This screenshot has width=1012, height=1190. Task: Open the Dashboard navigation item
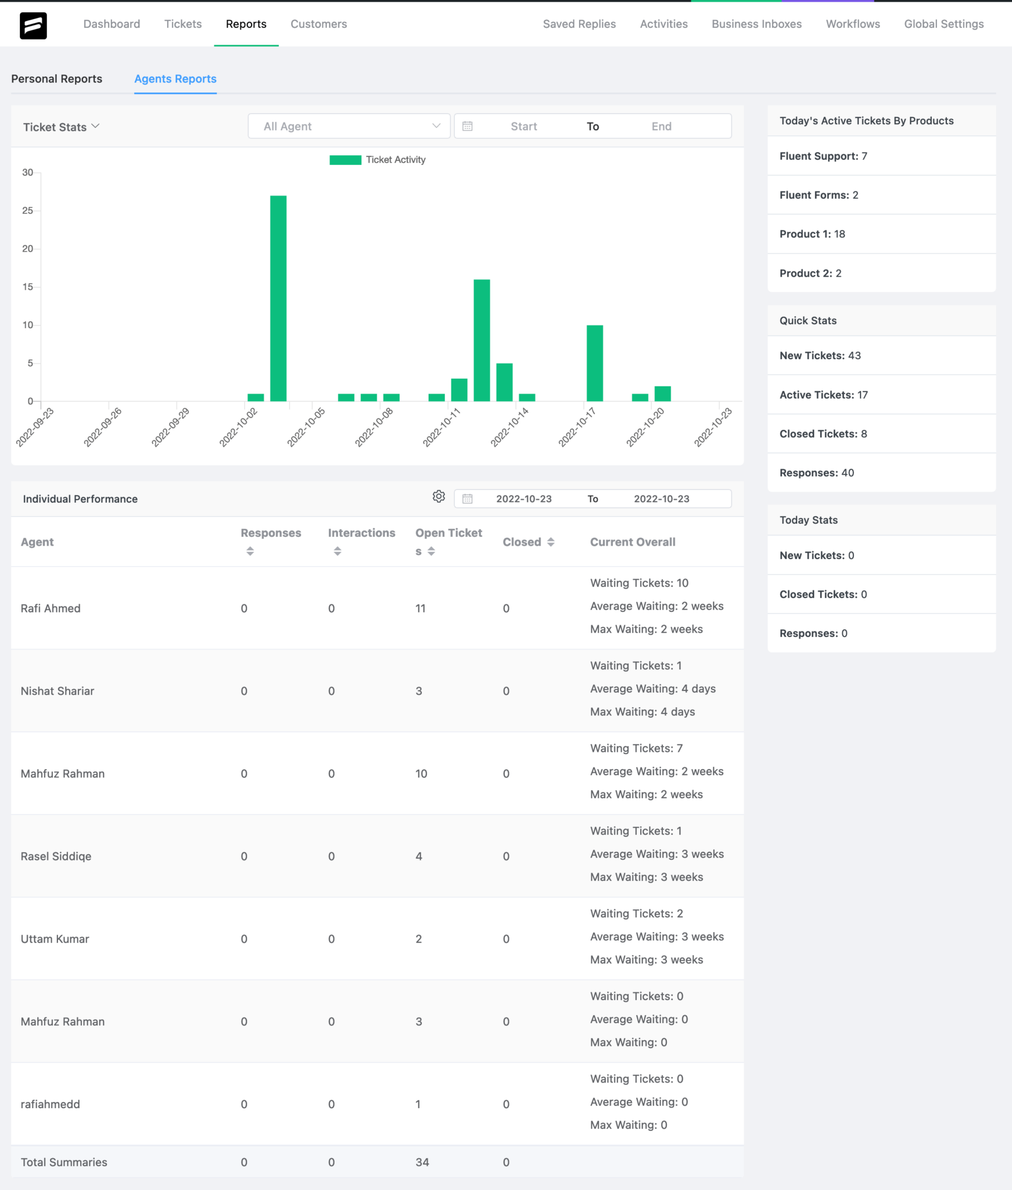click(112, 24)
